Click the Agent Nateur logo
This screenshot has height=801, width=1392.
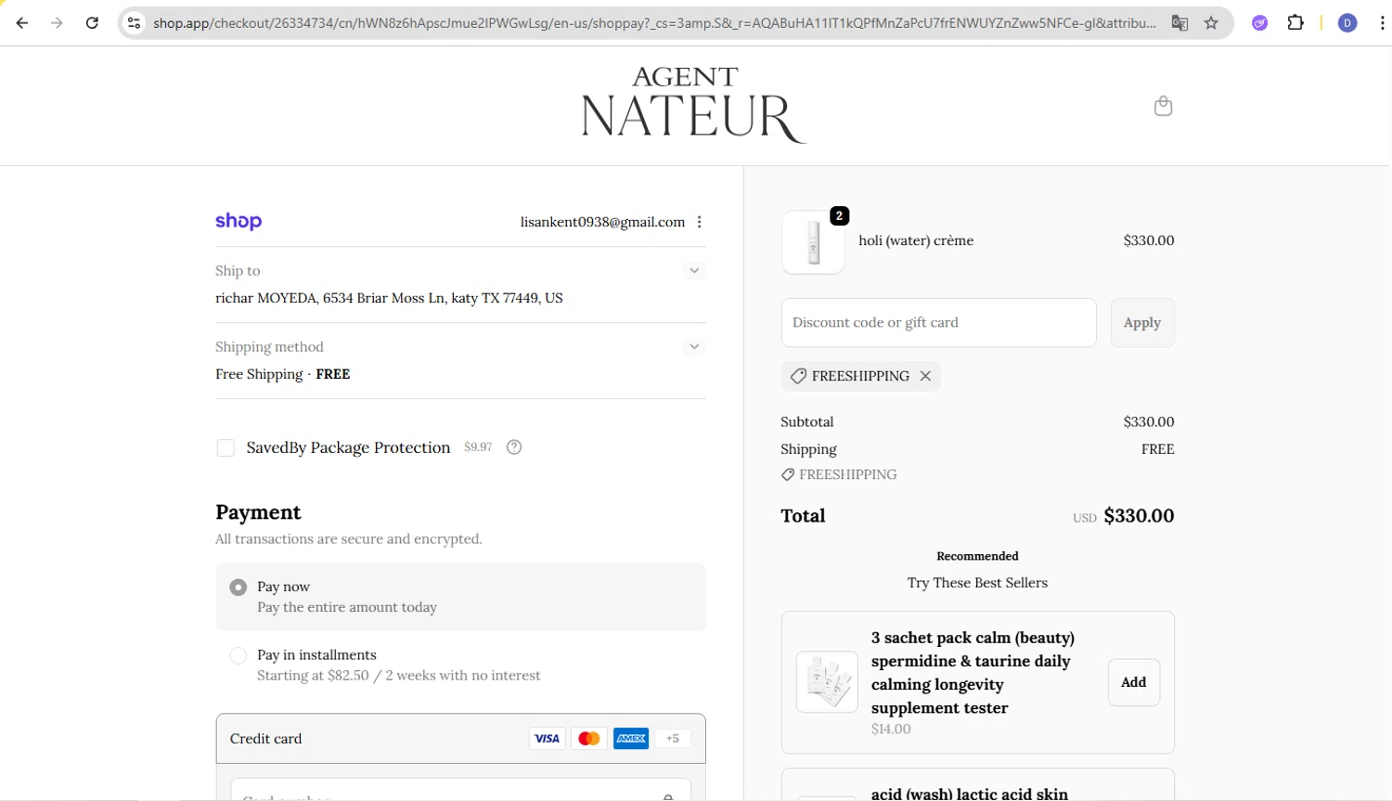click(693, 105)
